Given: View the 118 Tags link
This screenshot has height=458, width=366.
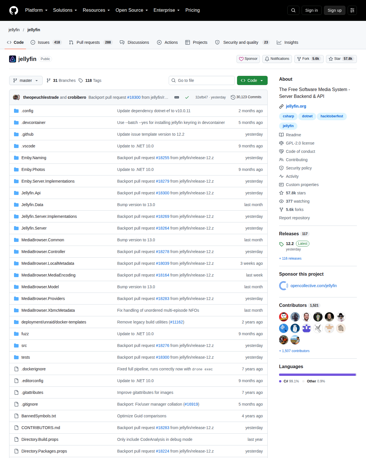Looking at the screenshot, I should (x=90, y=80).
